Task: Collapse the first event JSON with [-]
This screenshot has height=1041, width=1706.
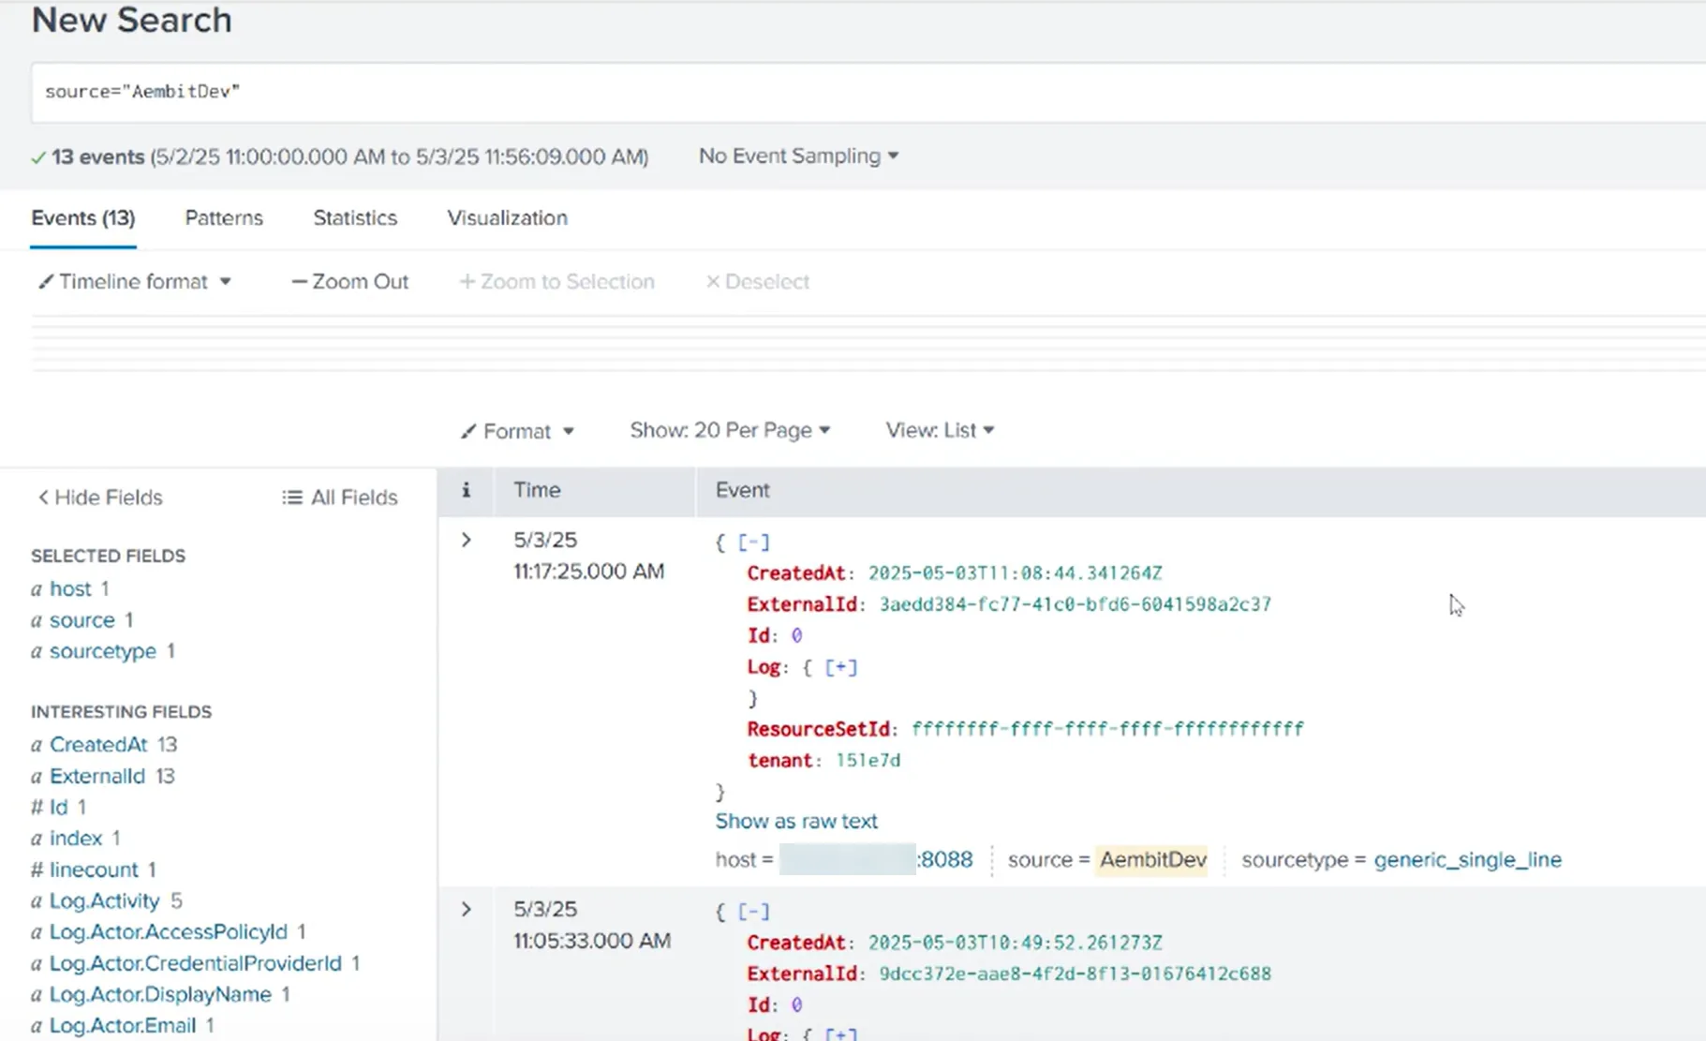Action: 752,542
